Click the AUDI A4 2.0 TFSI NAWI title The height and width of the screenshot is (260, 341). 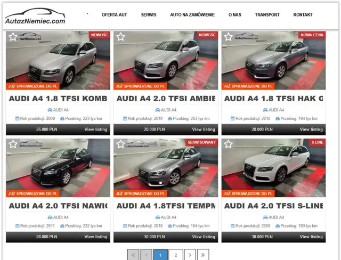point(58,206)
